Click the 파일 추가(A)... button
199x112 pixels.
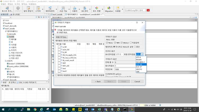coord(61,37)
